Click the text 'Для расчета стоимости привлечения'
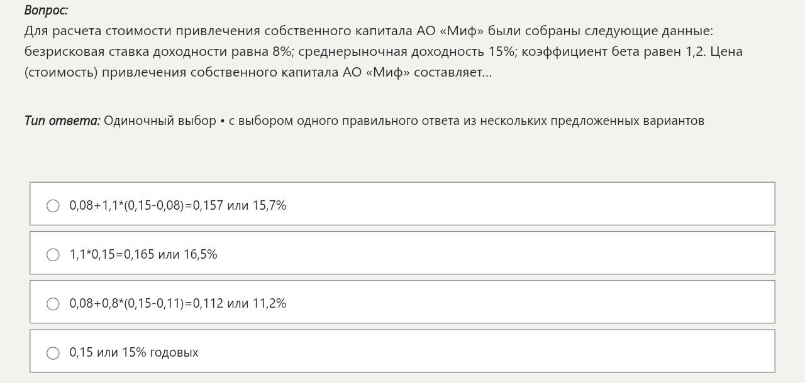 pos(142,31)
